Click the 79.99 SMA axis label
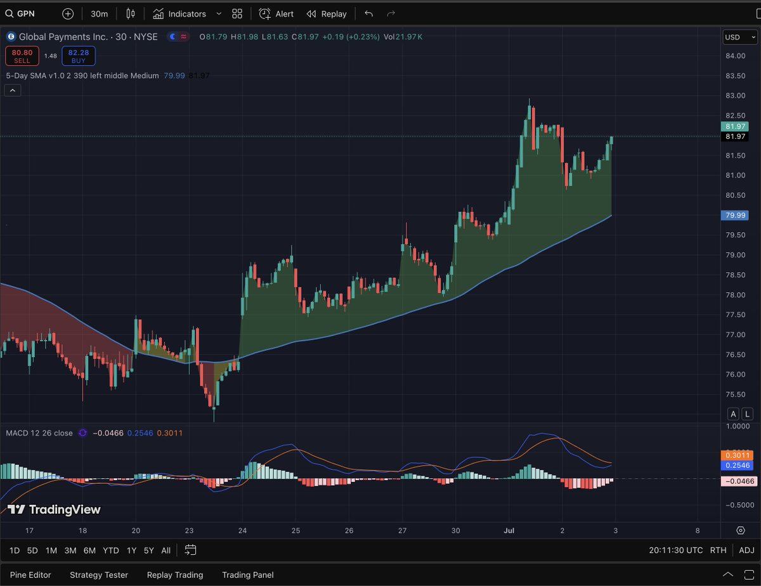 tap(735, 216)
